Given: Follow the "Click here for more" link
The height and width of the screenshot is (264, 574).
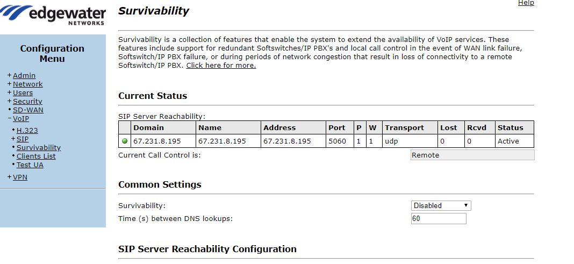Looking at the screenshot, I should pos(221,66).
